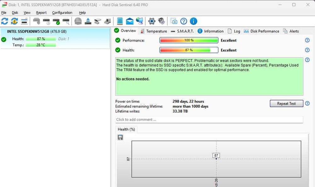Click the Performance 100 % gradient bar
Viewport: 315px width, 187px height.
[189, 40]
